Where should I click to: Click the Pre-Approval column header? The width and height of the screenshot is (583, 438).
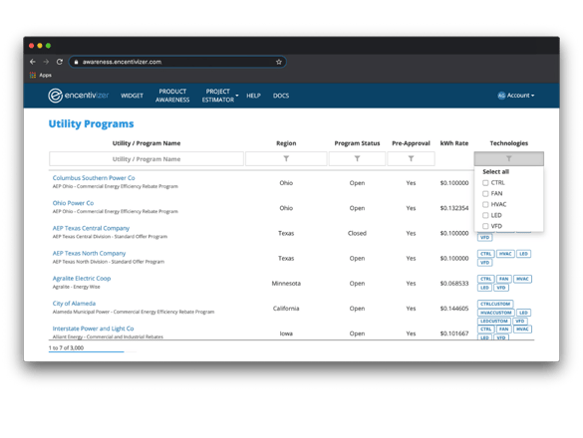[411, 143]
